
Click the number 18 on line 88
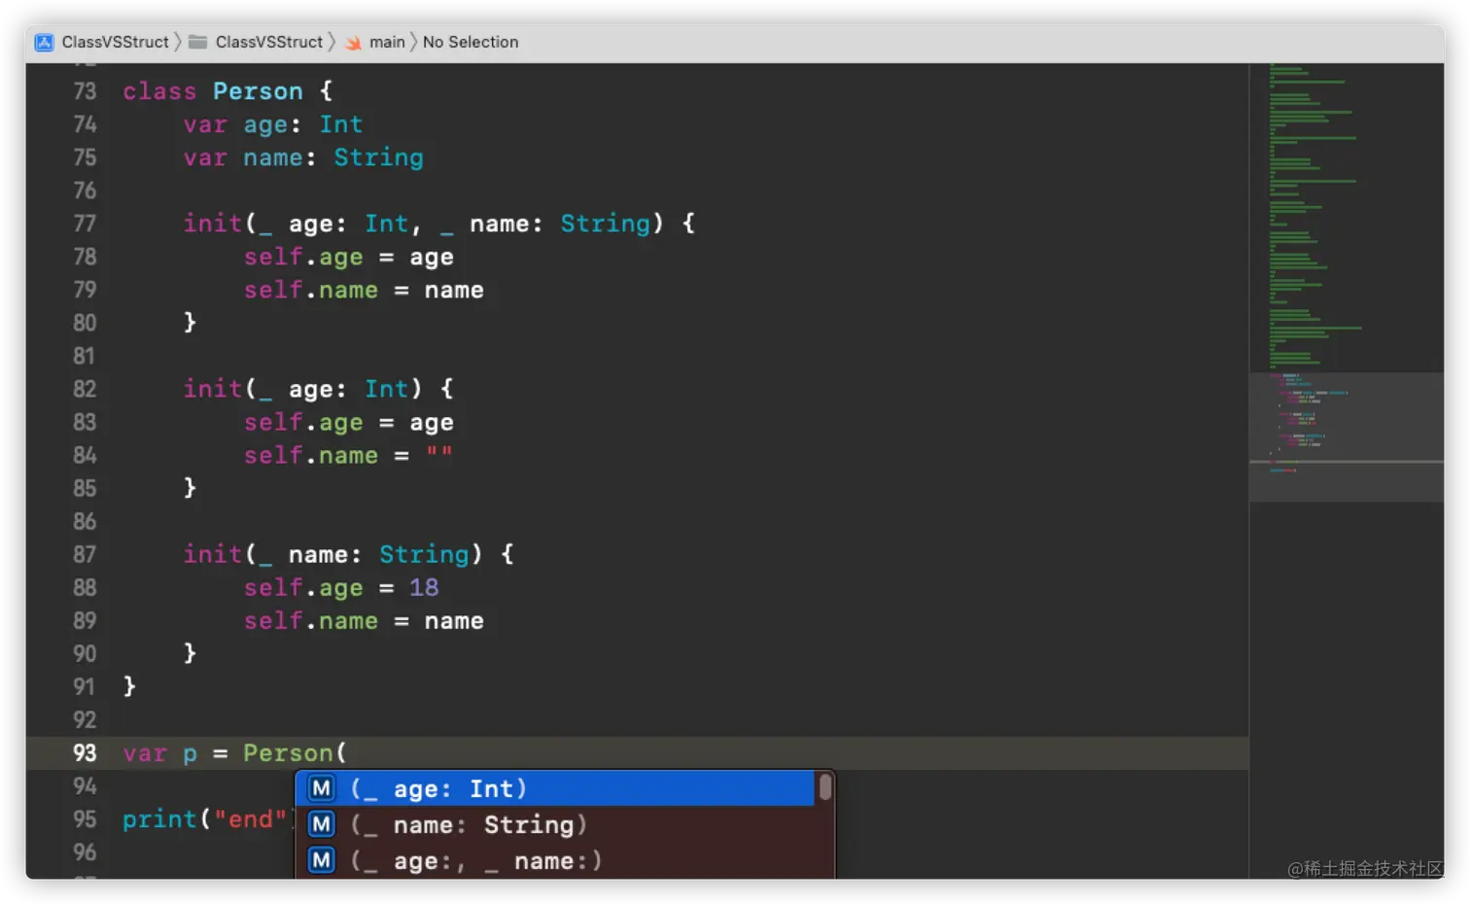(x=424, y=587)
